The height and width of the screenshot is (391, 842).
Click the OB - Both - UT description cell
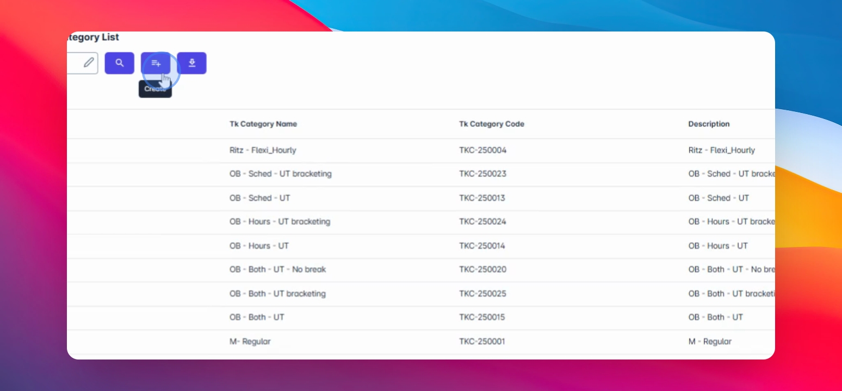pyautogui.click(x=715, y=317)
